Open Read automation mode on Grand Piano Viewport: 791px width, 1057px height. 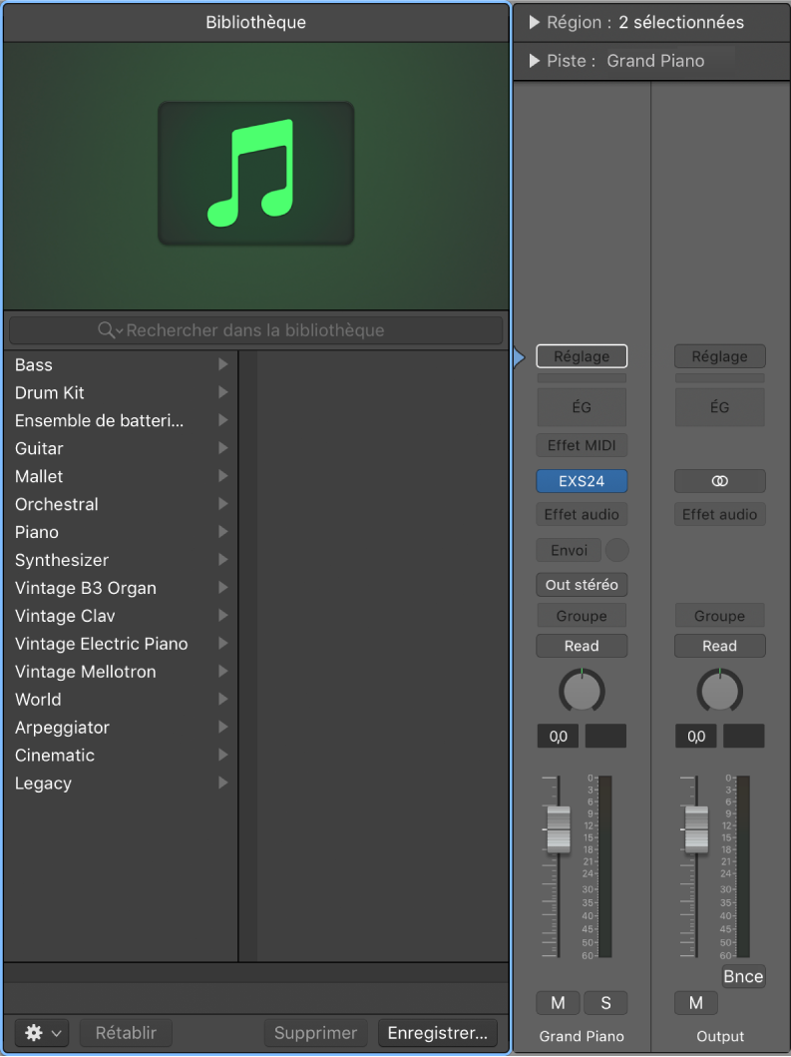tap(582, 646)
